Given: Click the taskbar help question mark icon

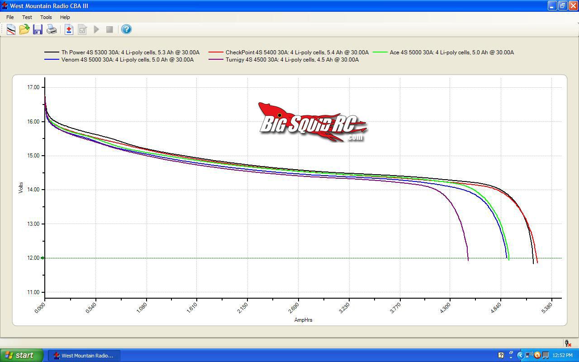Looking at the screenshot, I should pyautogui.click(x=501, y=355).
